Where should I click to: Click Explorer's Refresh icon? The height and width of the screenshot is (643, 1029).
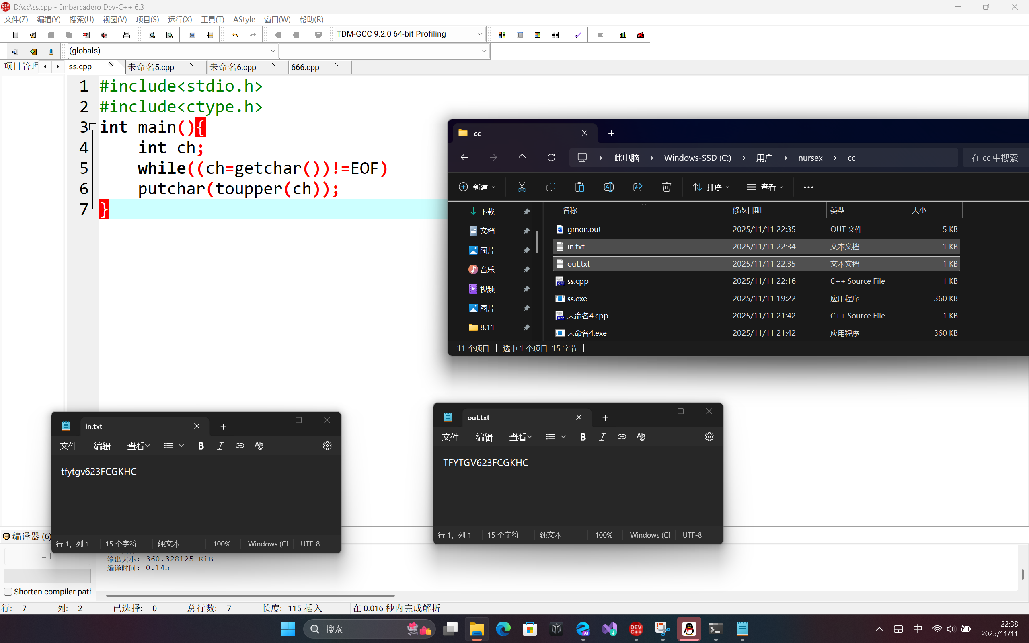[x=551, y=158]
